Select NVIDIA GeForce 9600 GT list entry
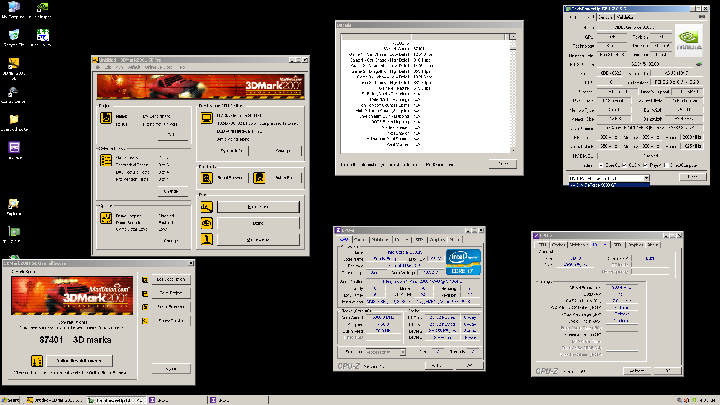 coord(609,185)
